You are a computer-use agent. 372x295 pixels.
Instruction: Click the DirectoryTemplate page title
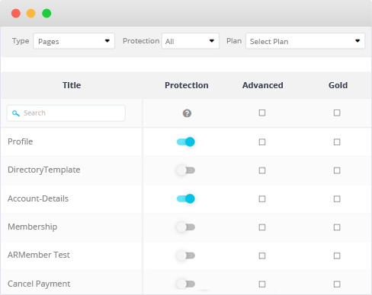pyautogui.click(x=44, y=170)
